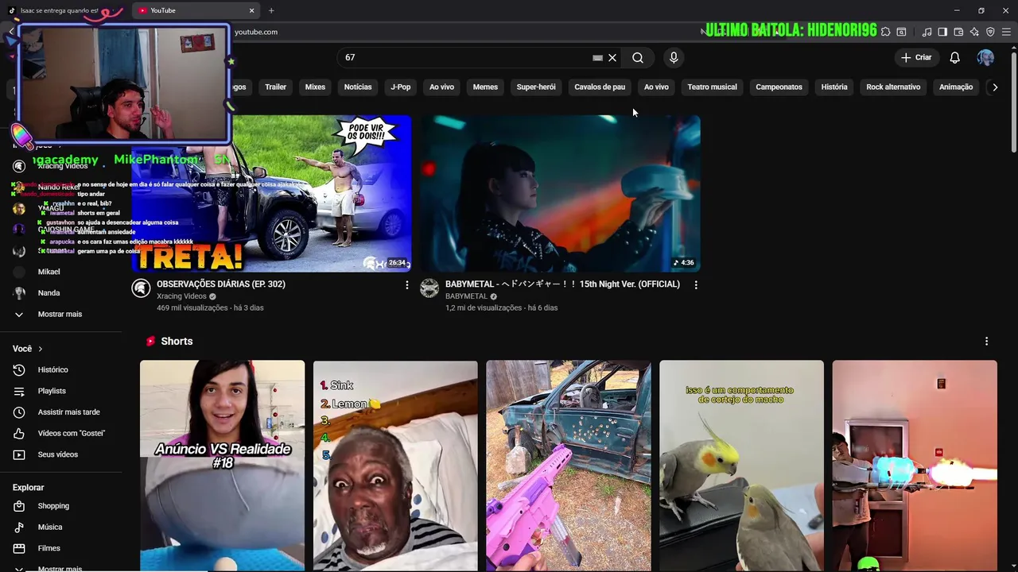Open a new browser tab

pyautogui.click(x=271, y=10)
